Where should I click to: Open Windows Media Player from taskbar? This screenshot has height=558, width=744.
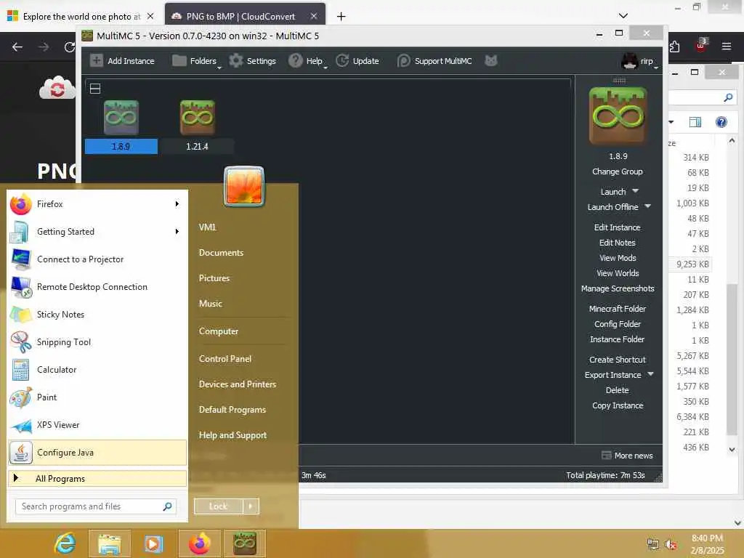point(153,543)
